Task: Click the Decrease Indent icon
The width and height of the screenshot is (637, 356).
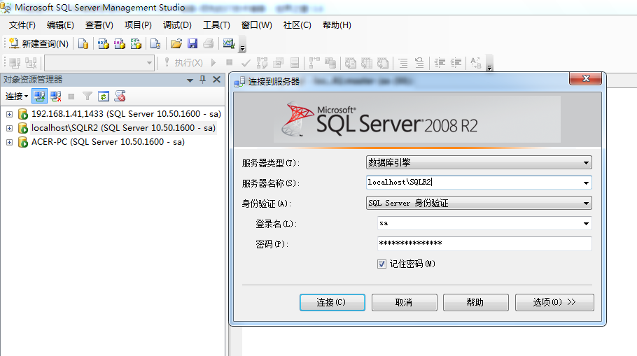Action: tap(440, 63)
